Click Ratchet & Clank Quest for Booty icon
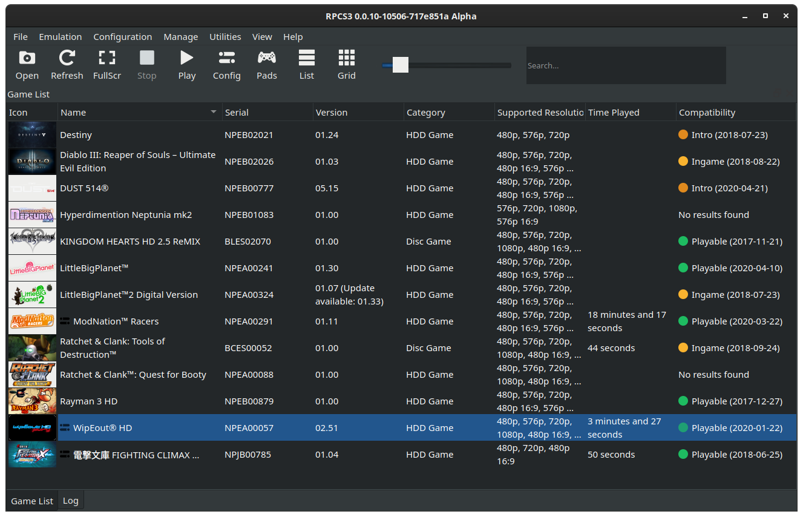 pos(33,375)
